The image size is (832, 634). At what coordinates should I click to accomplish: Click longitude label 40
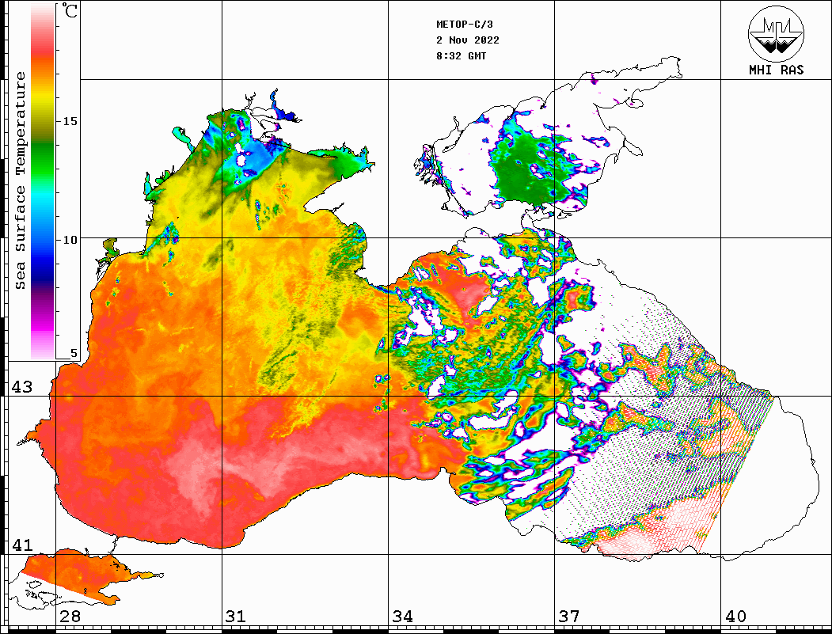pyautogui.click(x=735, y=617)
